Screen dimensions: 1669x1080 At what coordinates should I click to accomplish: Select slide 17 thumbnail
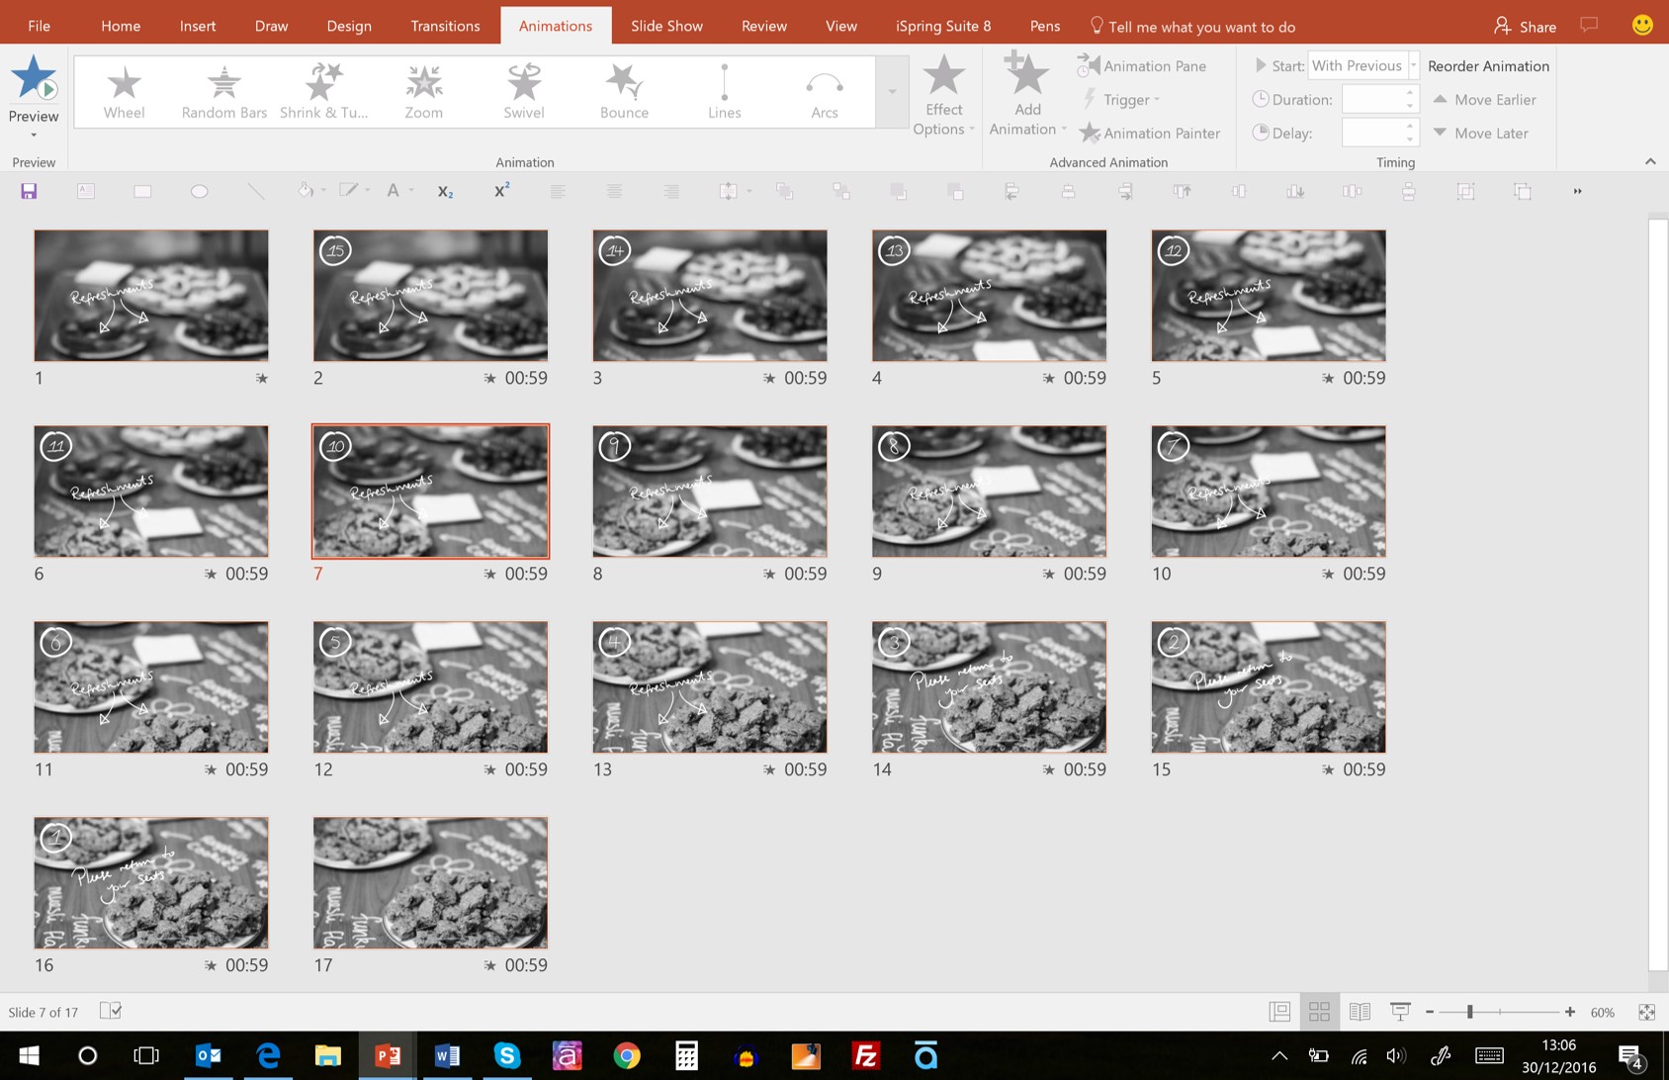tap(430, 882)
